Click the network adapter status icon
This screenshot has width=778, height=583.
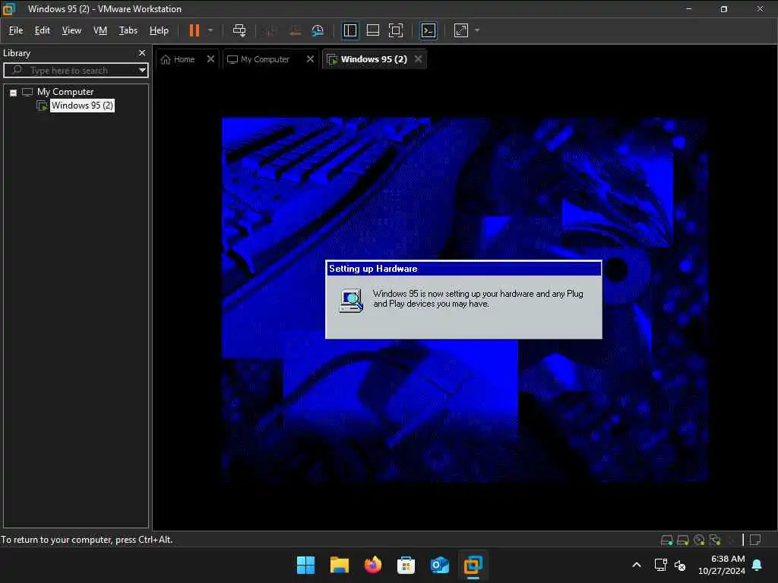click(715, 540)
